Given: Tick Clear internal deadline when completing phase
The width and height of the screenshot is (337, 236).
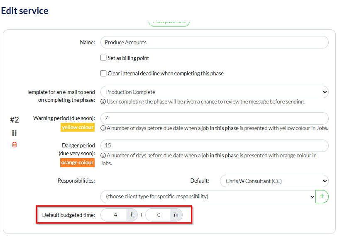Looking at the screenshot, I should (x=103, y=73).
